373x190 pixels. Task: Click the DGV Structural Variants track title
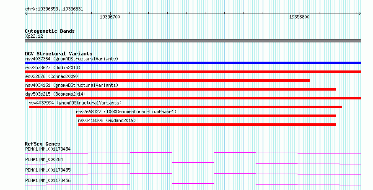[59, 54]
